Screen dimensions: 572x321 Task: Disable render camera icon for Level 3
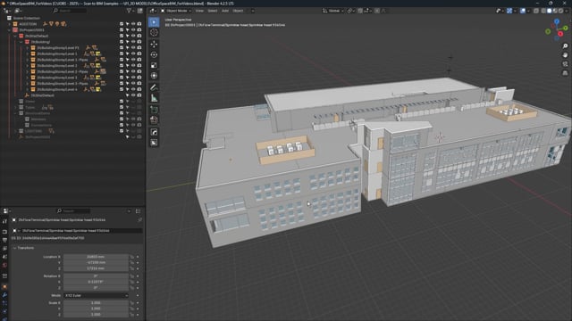pyautogui.click(x=139, y=78)
